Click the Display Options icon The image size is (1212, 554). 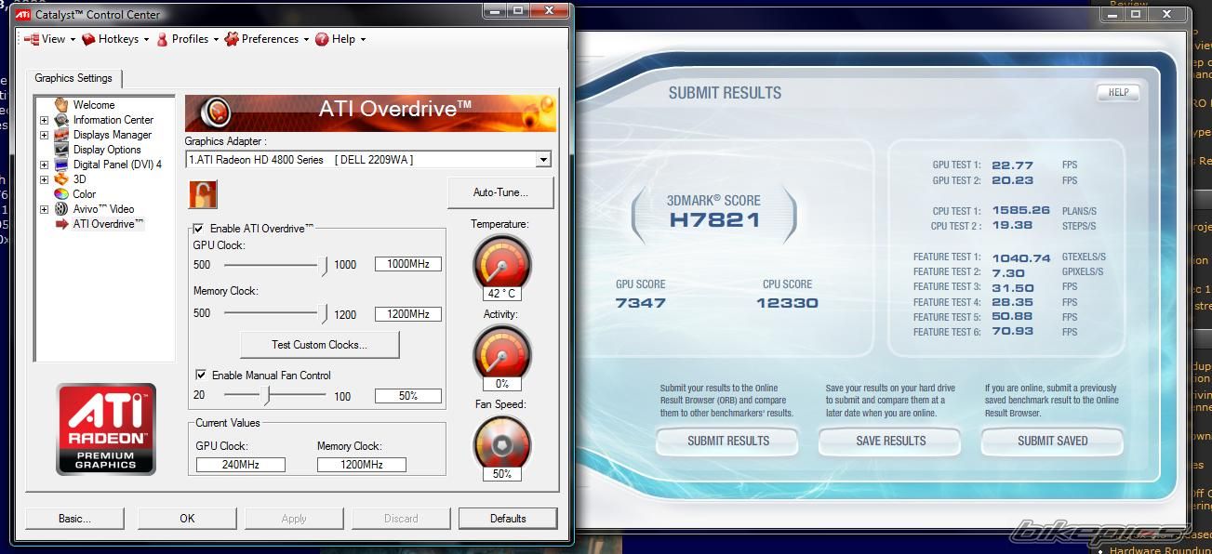[61, 150]
